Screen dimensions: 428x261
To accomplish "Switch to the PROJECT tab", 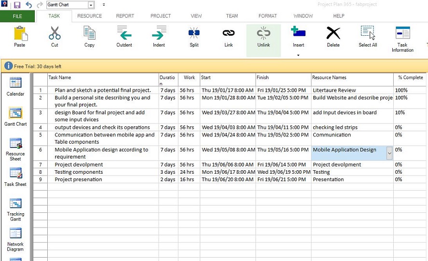I will click(161, 16).
